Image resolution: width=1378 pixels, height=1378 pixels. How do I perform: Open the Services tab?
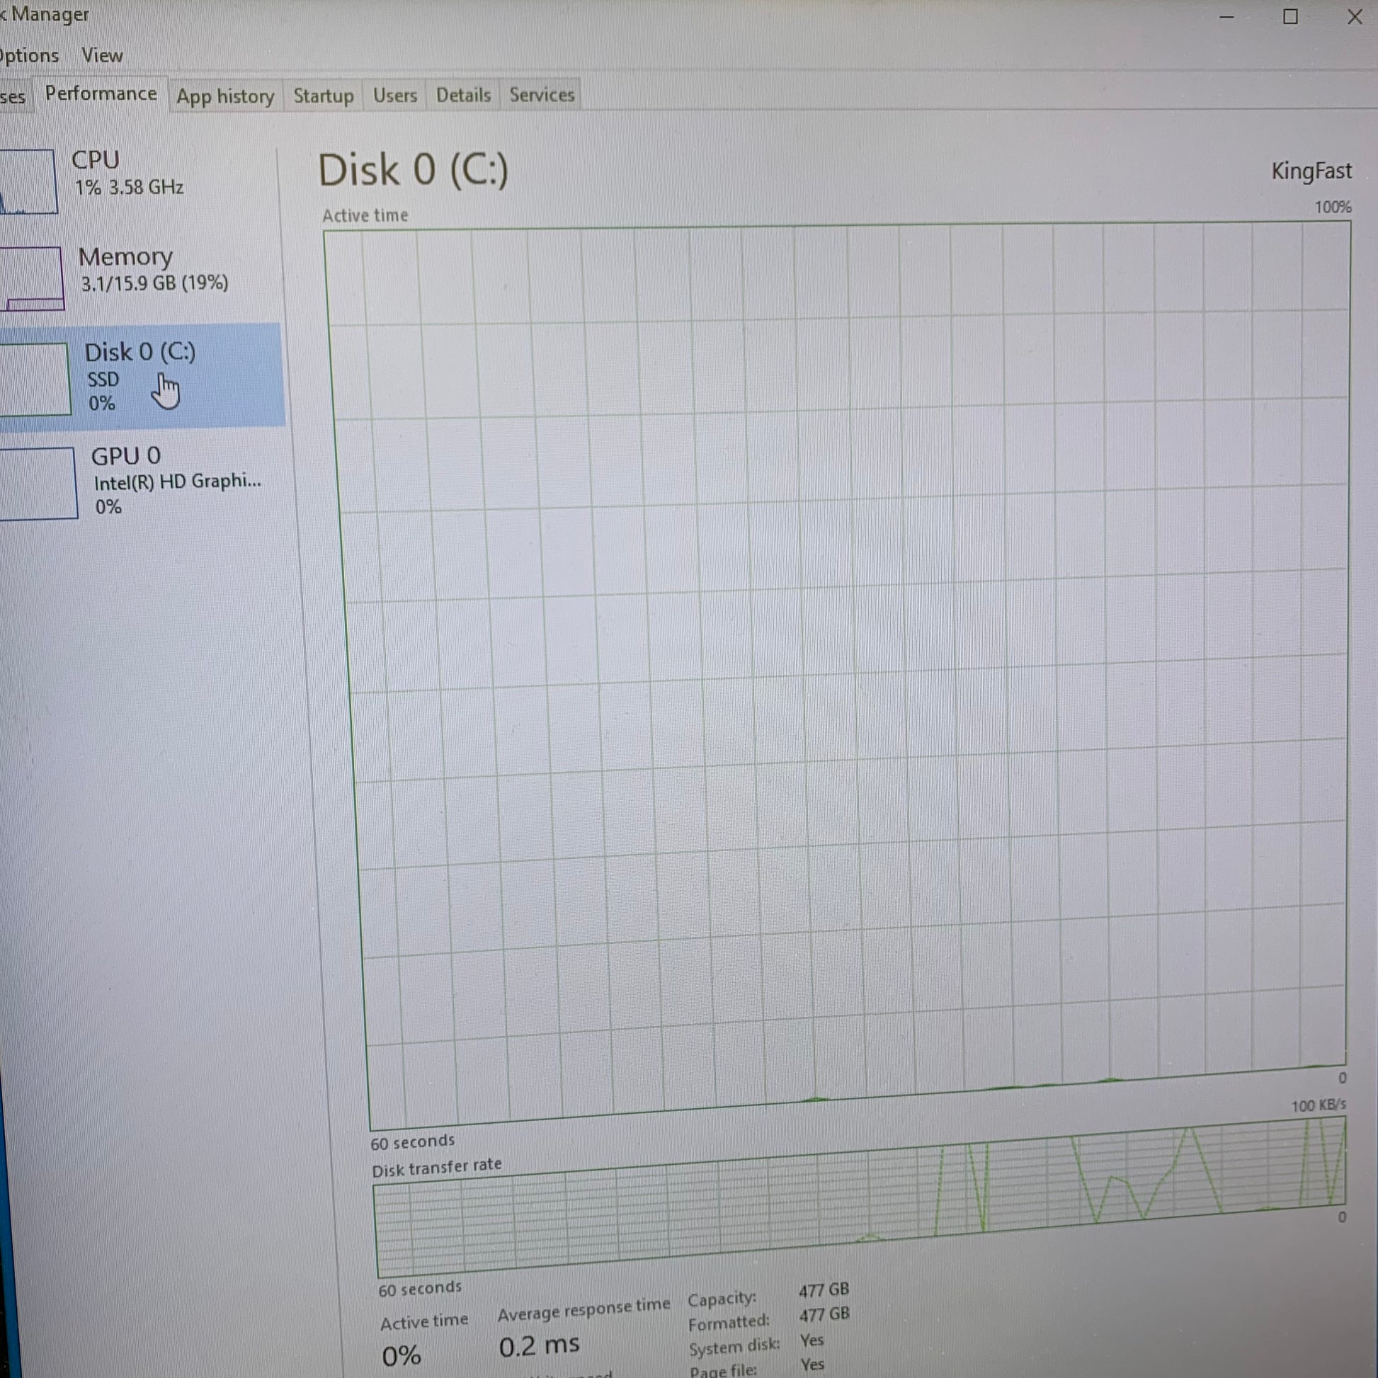click(x=541, y=95)
